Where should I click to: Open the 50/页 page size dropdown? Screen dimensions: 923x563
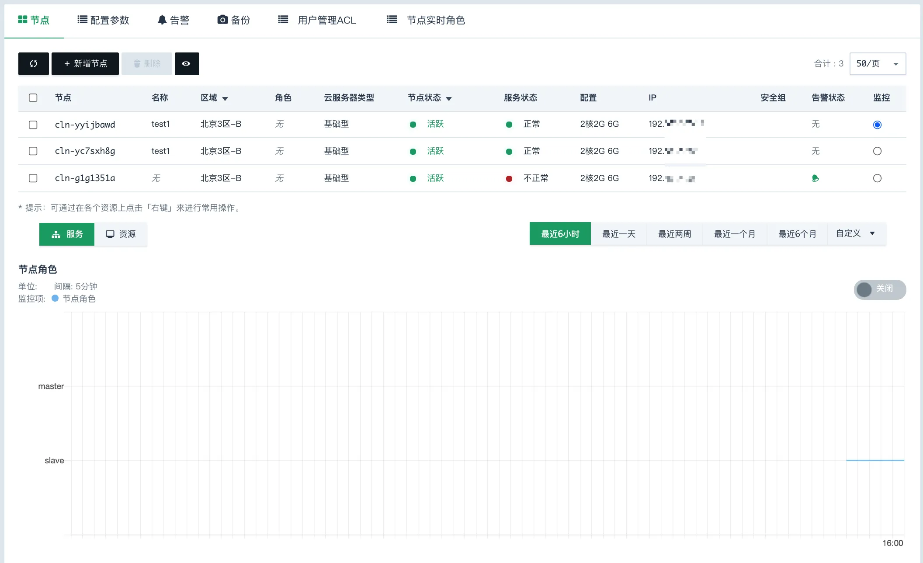pyautogui.click(x=877, y=64)
